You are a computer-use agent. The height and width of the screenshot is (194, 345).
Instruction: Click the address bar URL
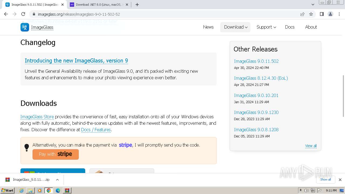coord(79,14)
